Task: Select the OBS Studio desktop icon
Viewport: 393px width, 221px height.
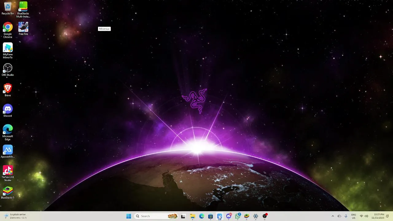Action: [x=8, y=70]
